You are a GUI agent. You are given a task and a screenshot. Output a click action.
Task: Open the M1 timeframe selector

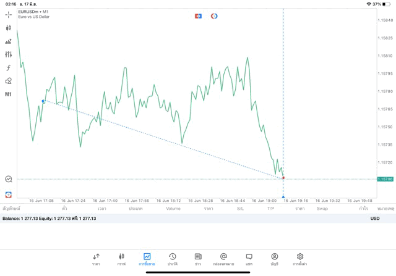9,94
